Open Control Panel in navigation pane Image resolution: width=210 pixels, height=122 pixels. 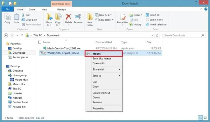click(x=20, y=102)
